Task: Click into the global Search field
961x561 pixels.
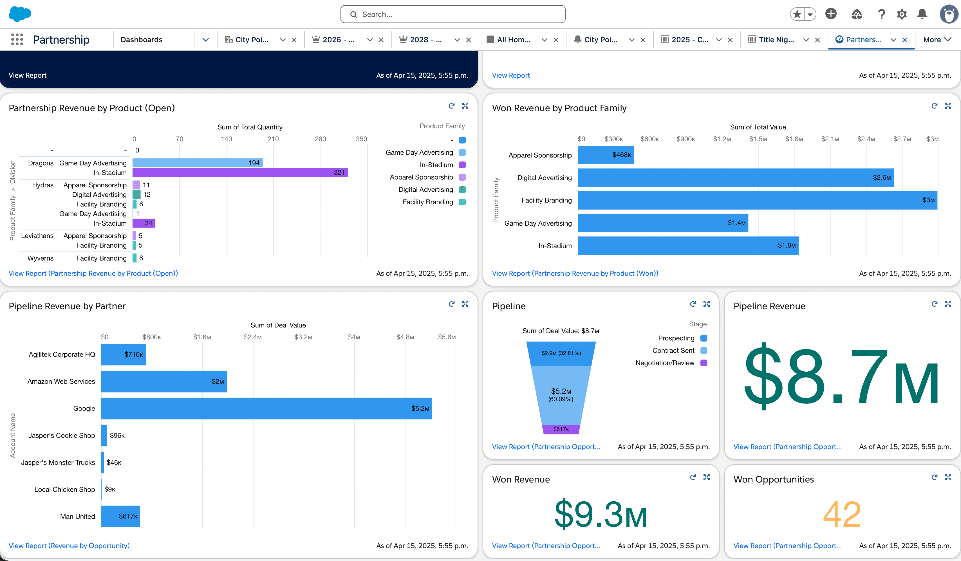Action: (453, 14)
